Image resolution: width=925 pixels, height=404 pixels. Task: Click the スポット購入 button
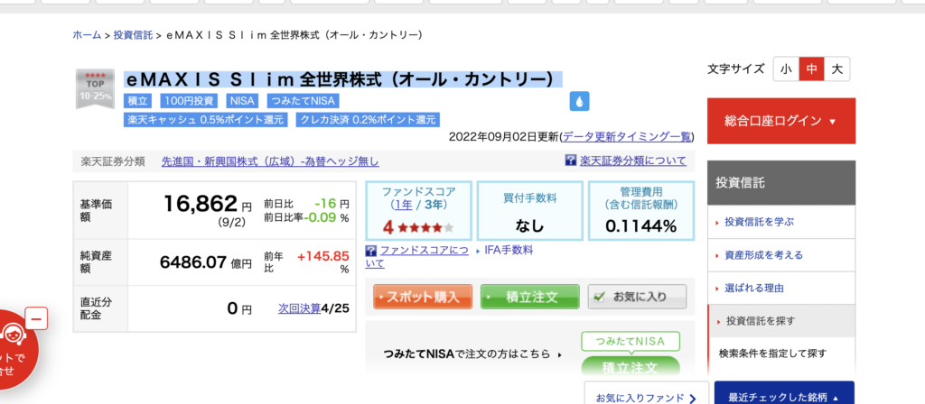click(423, 297)
